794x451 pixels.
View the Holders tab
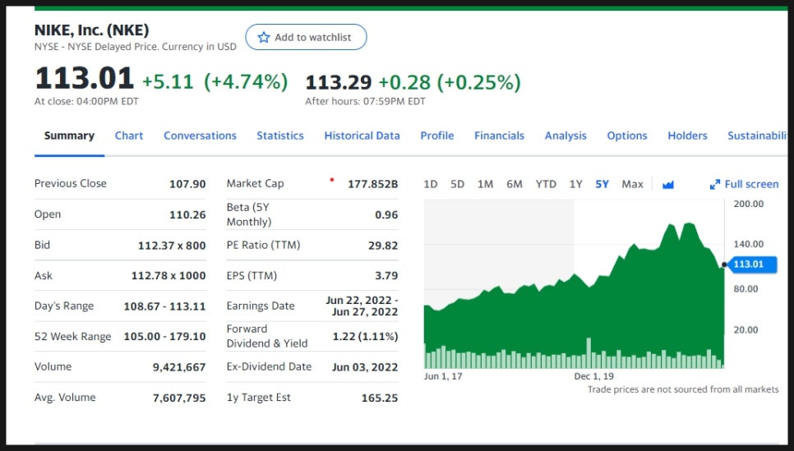click(x=687, y=136)
